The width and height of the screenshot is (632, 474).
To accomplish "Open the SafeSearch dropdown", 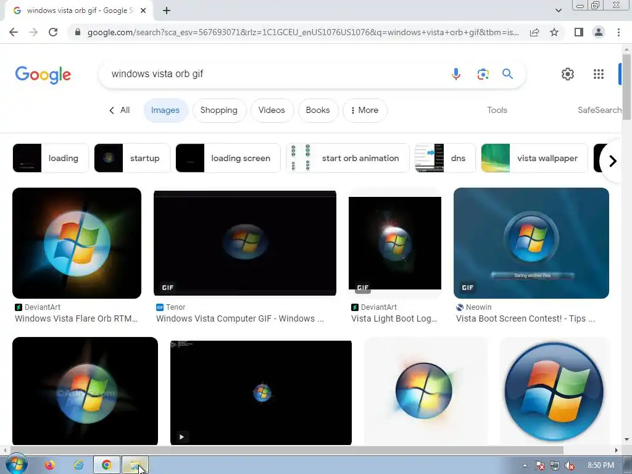I will 599,110.
